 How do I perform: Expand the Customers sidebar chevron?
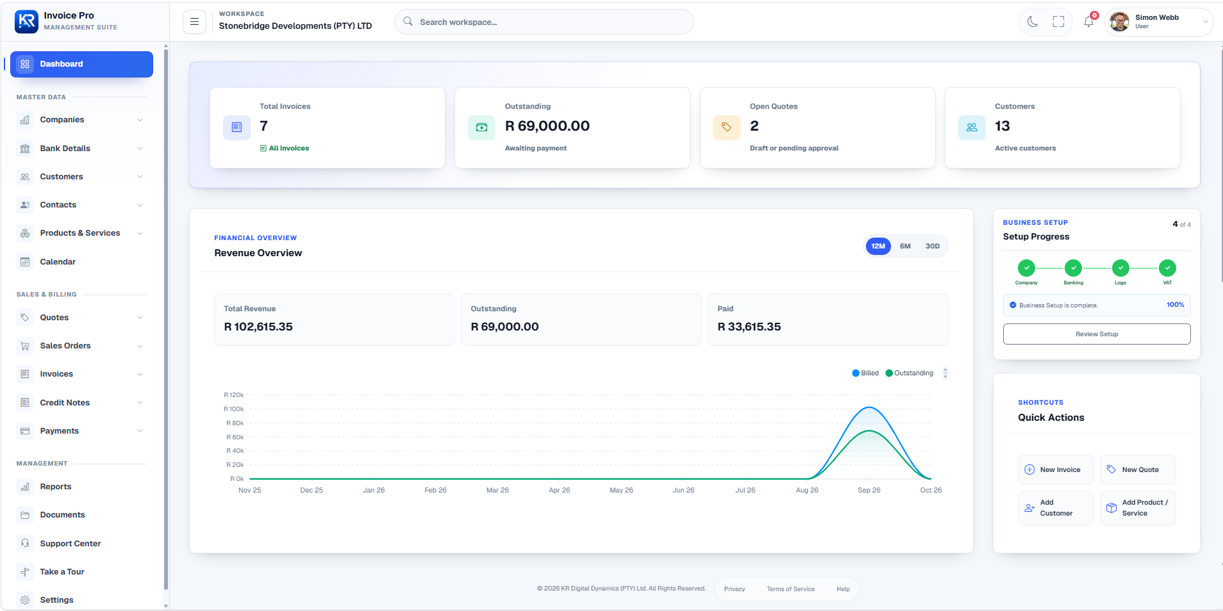pos(140,177)
